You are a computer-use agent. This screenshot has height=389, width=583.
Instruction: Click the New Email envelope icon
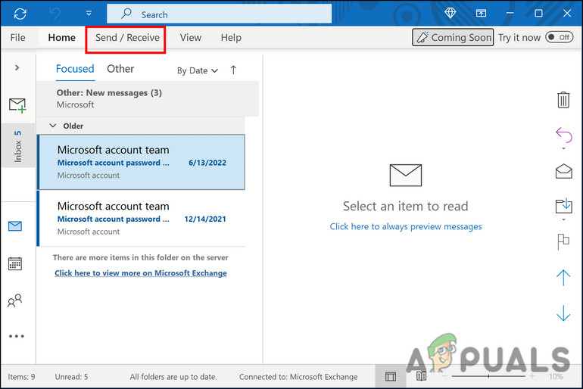(17, 105)
